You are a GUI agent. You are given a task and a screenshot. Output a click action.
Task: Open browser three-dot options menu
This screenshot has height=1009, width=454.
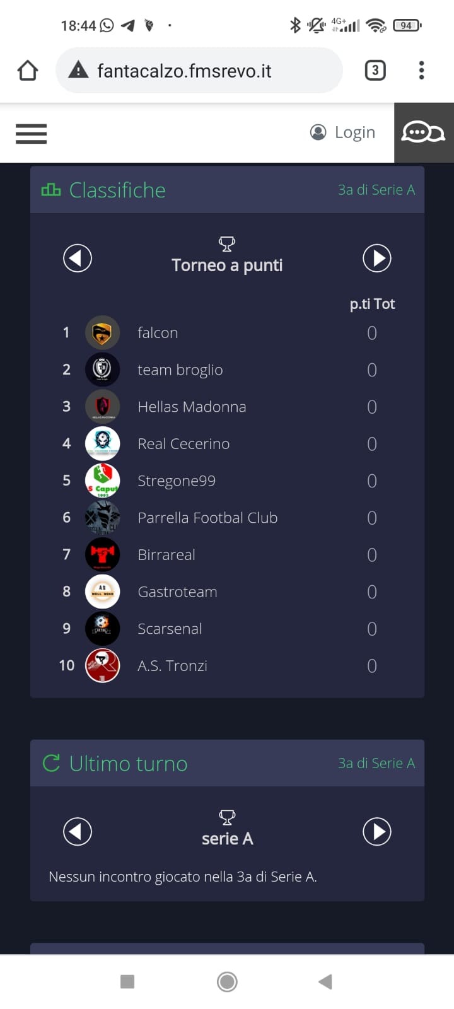tap(421, 71)
